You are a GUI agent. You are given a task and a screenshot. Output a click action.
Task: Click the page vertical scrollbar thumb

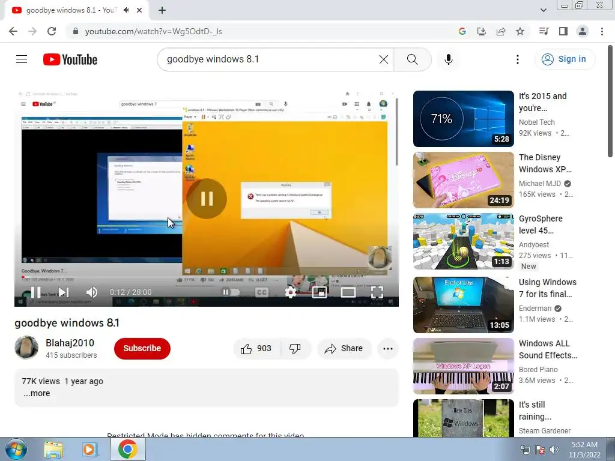pyautogui.click(x=610, y=102)
